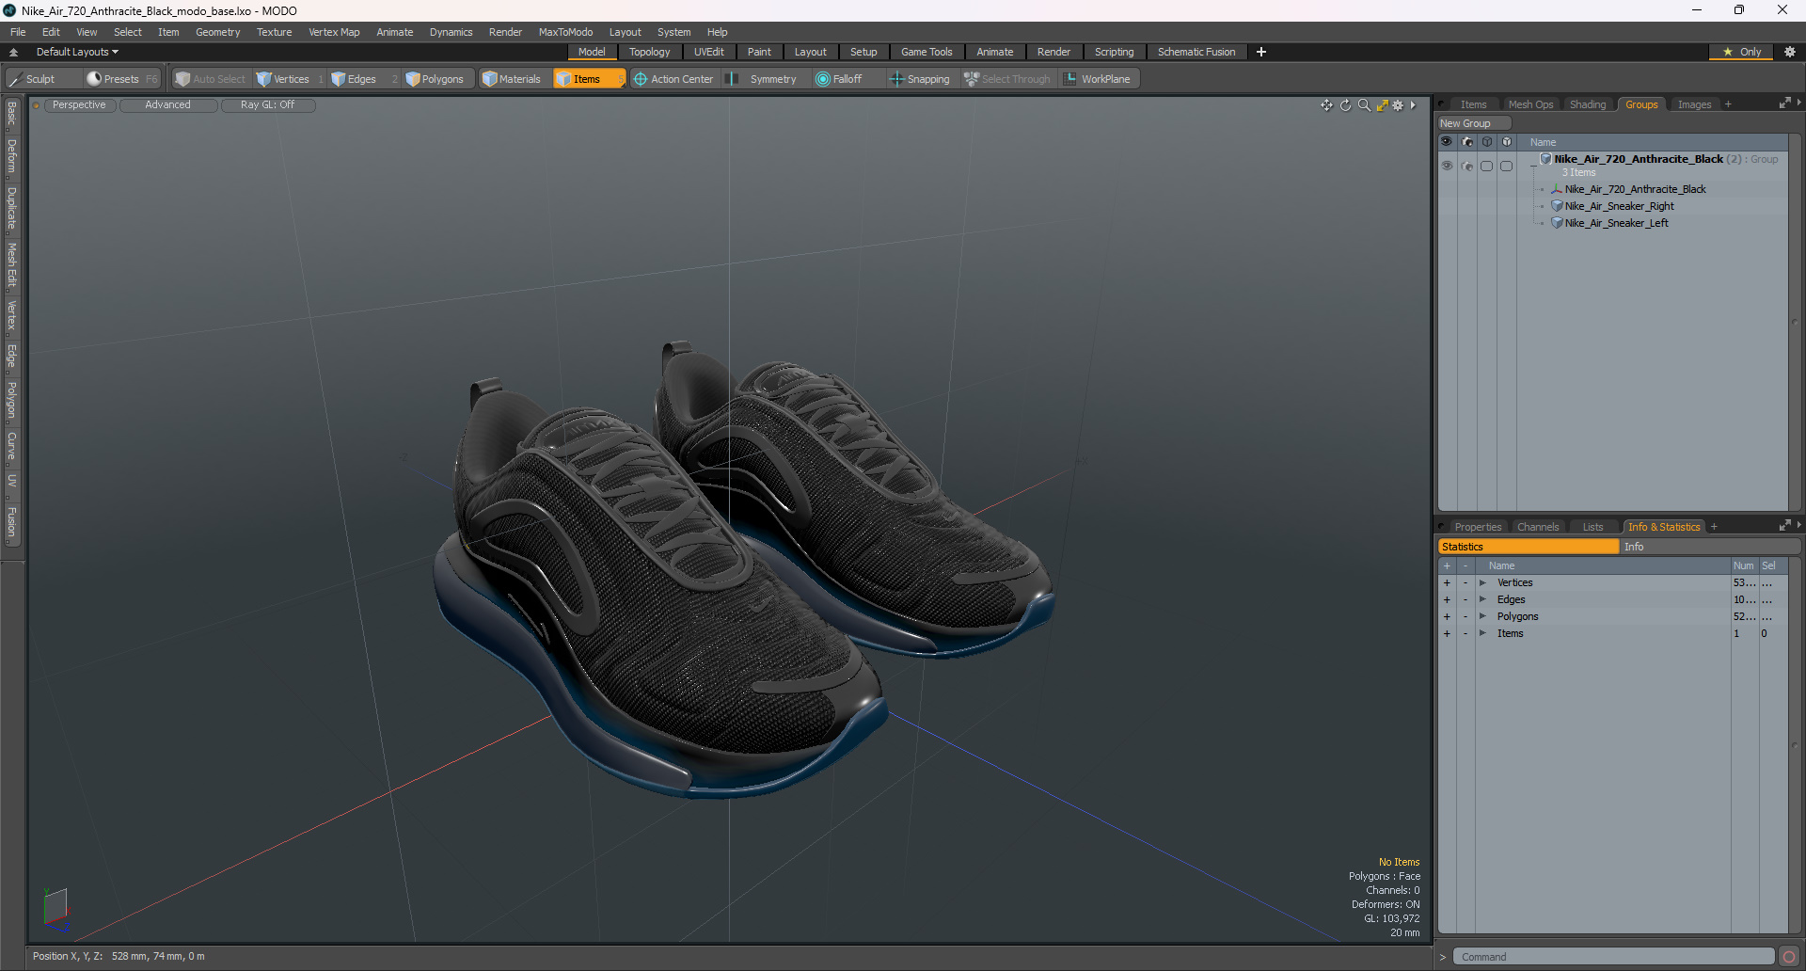
Task: Open the Geometry menu
Action: click(x=217, y=32)
